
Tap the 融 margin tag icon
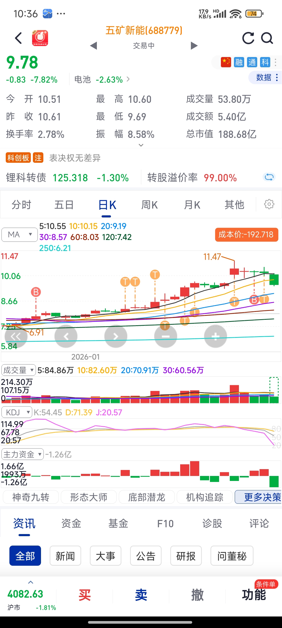(x=239, y=62)
